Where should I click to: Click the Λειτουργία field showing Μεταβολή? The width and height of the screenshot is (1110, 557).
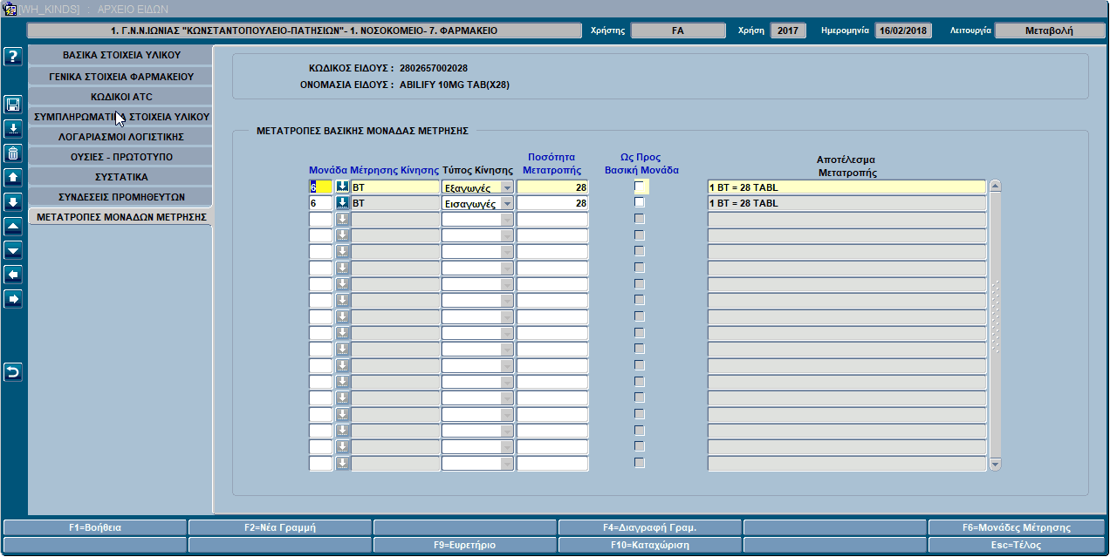click(1050, 31)
